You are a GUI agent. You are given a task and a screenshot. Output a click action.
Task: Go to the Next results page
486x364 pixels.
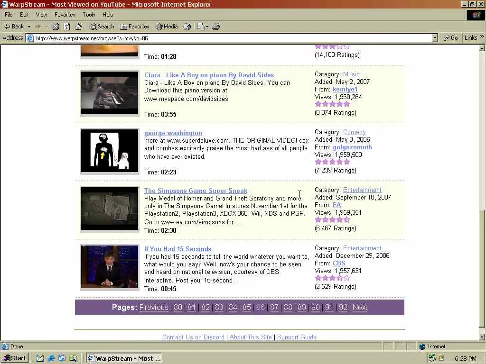[360, 307]
